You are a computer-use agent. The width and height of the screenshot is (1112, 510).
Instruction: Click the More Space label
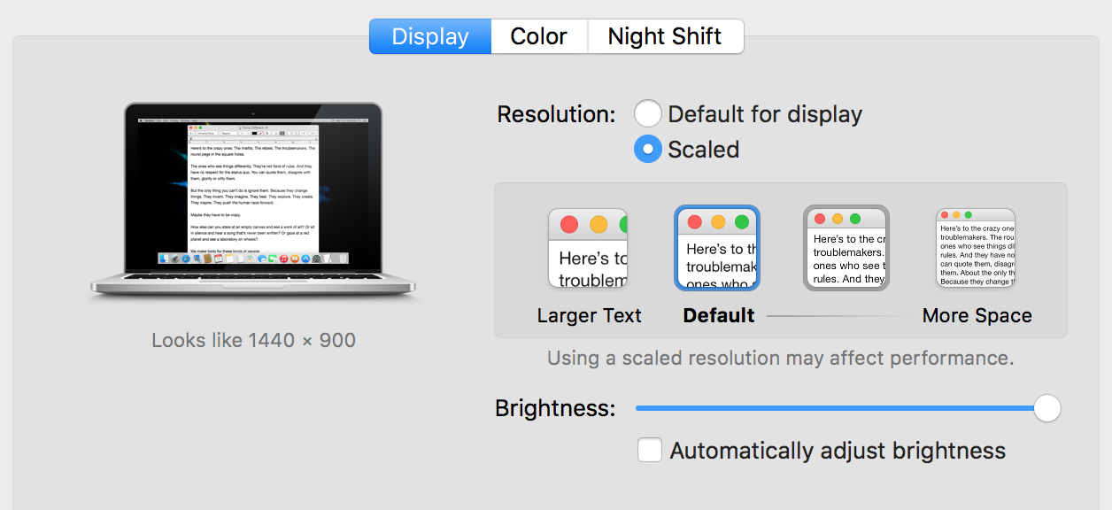point(977,315)
